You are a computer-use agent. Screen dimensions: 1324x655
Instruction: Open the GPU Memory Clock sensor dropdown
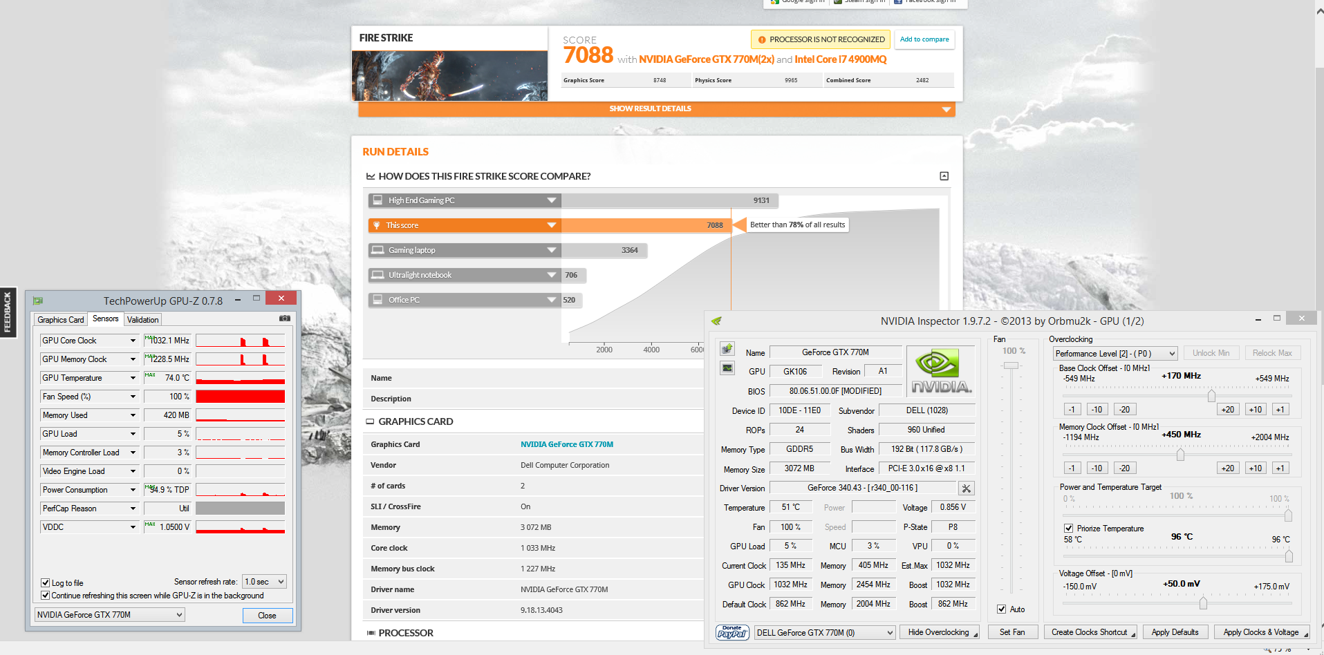133,359
